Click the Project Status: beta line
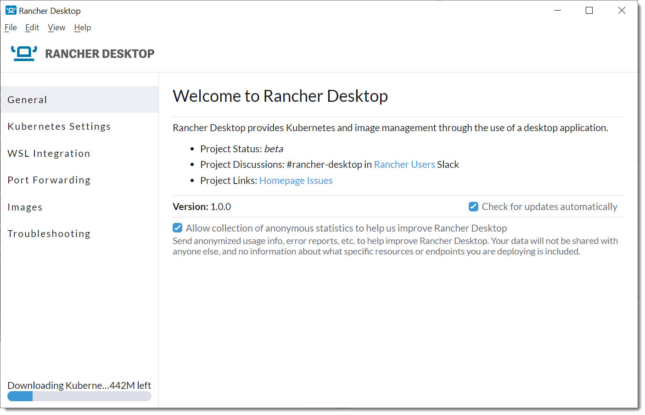The height and width of the screenshot is (415, 645). 241,149
